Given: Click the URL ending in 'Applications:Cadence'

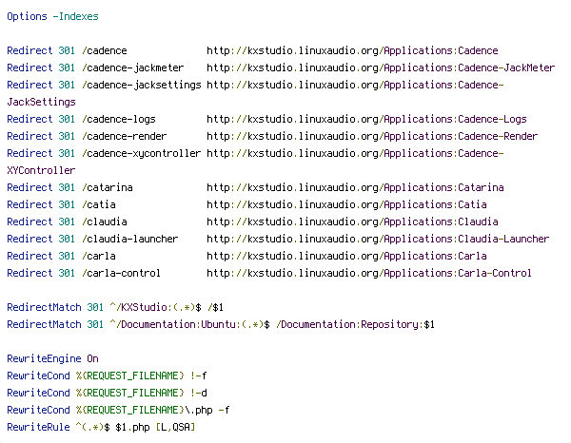Looking at the screenshot, I should point(352,51).
